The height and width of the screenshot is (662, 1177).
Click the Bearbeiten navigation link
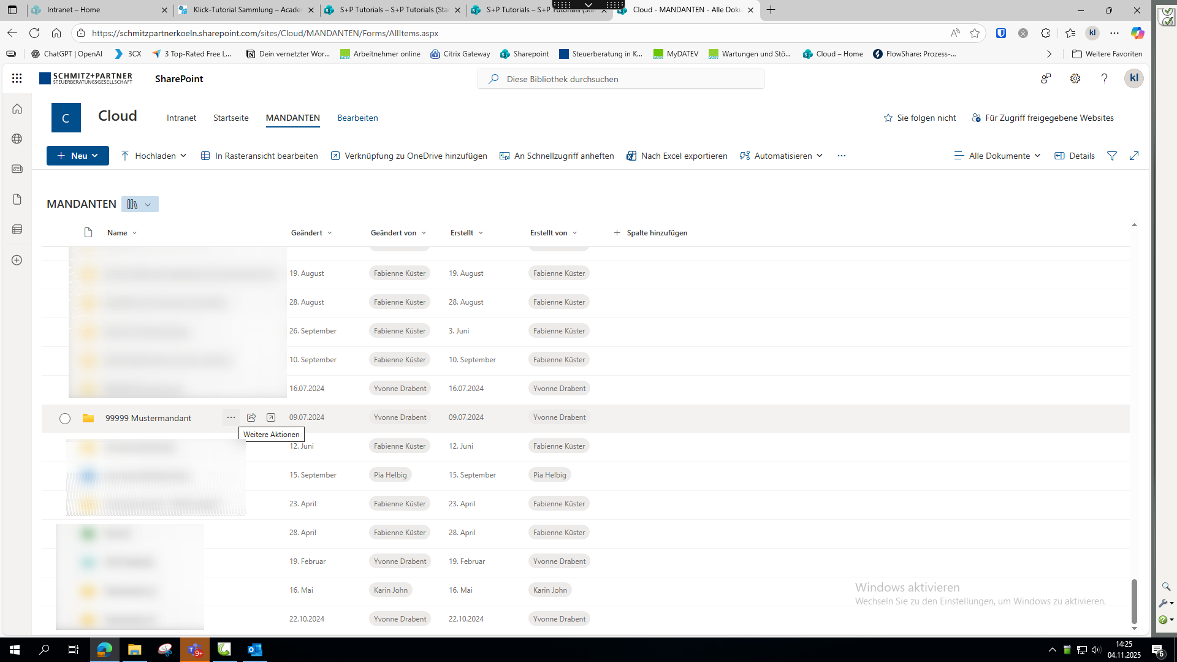pyautogui.click(x=357, y=118)
